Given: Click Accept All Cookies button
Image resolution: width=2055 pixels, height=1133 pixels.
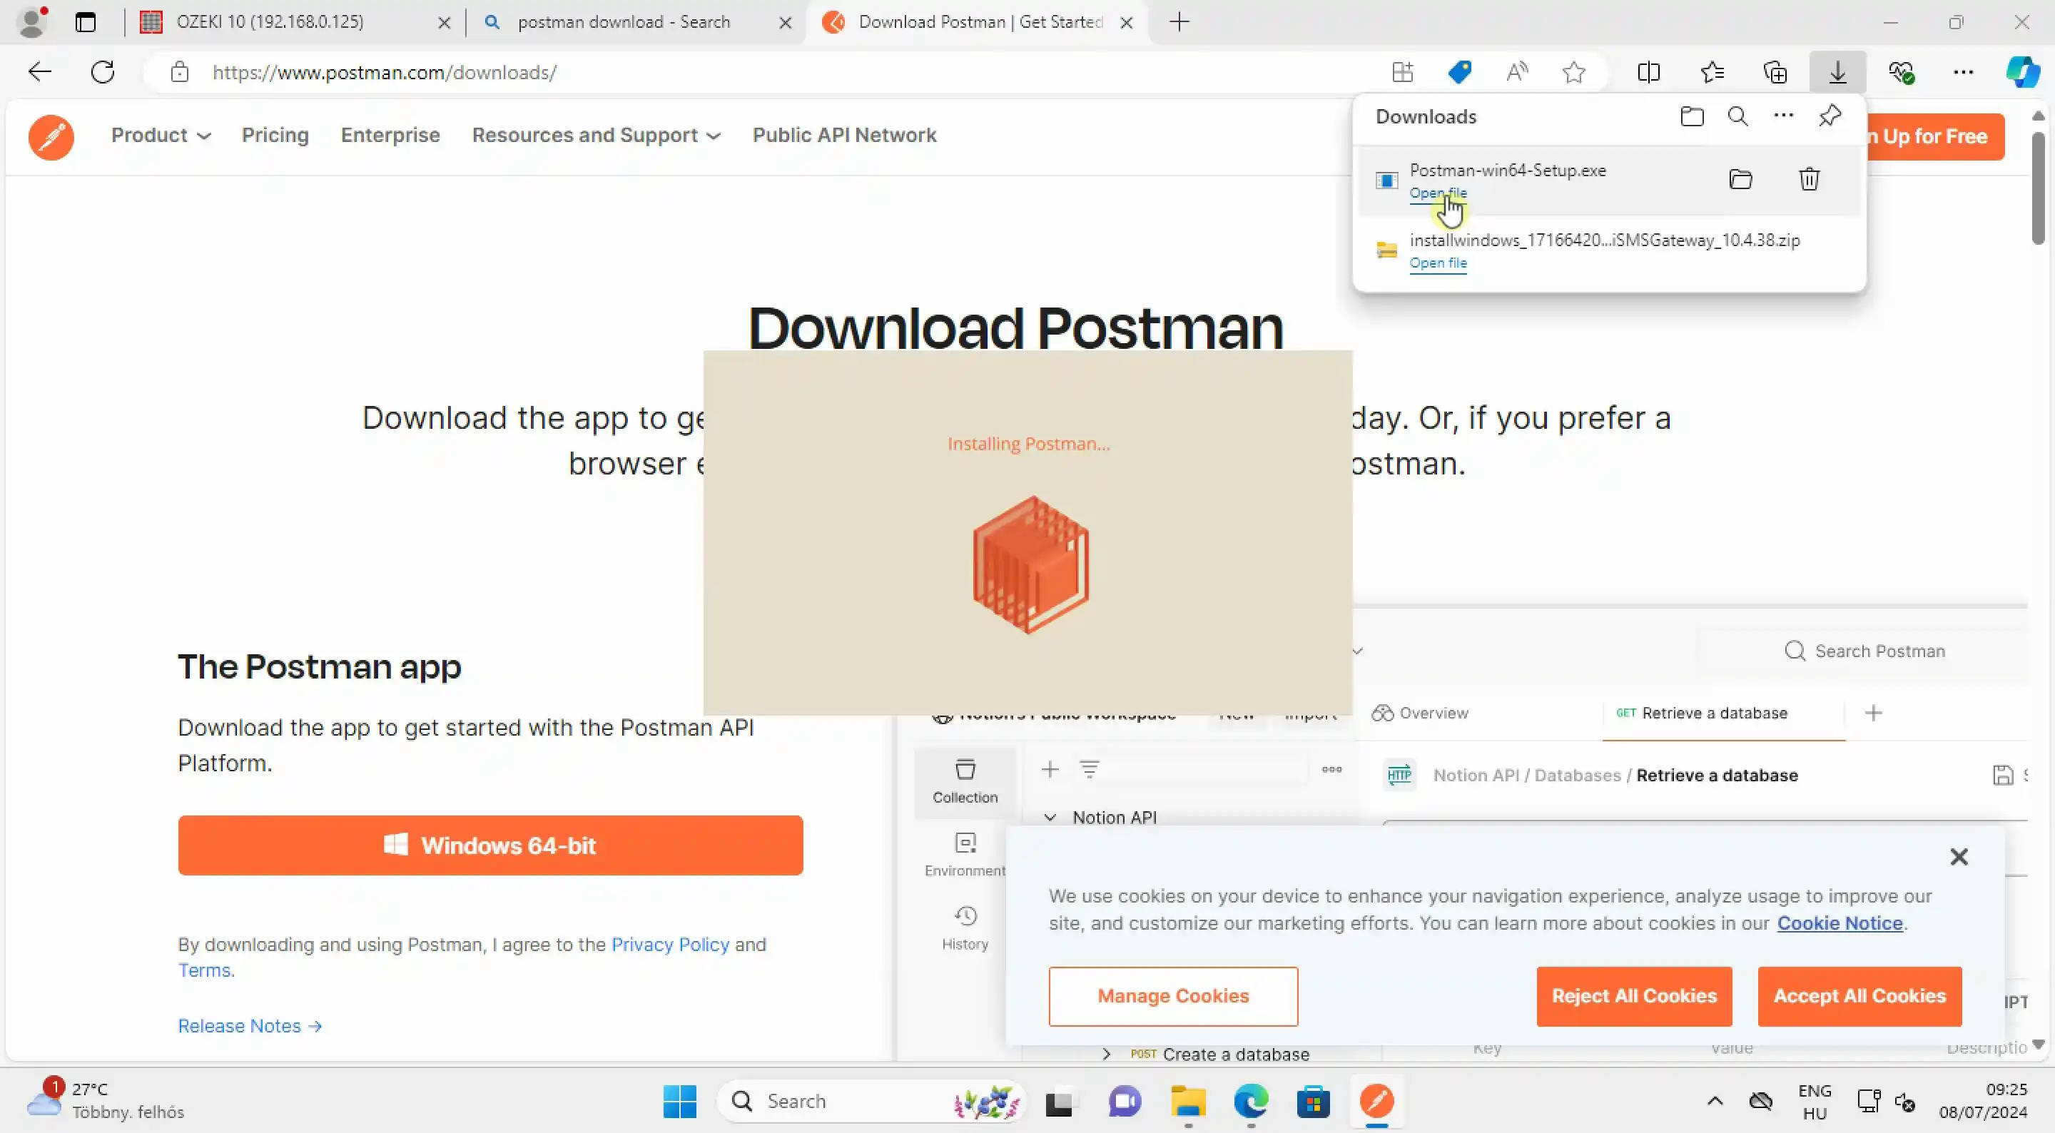Looking at the screenshot, I should tap(1859, 997).
